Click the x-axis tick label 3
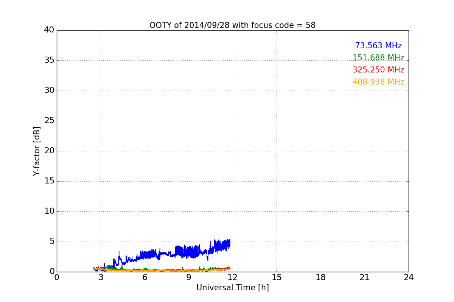454x302 pixels. [101, 277]
